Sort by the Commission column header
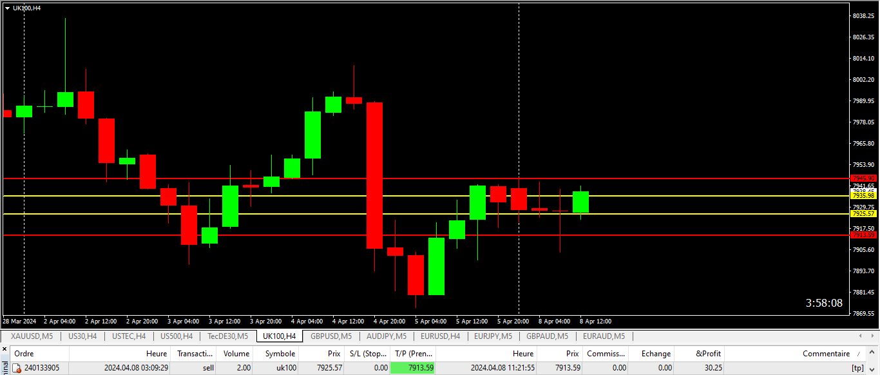 [606, 354]
